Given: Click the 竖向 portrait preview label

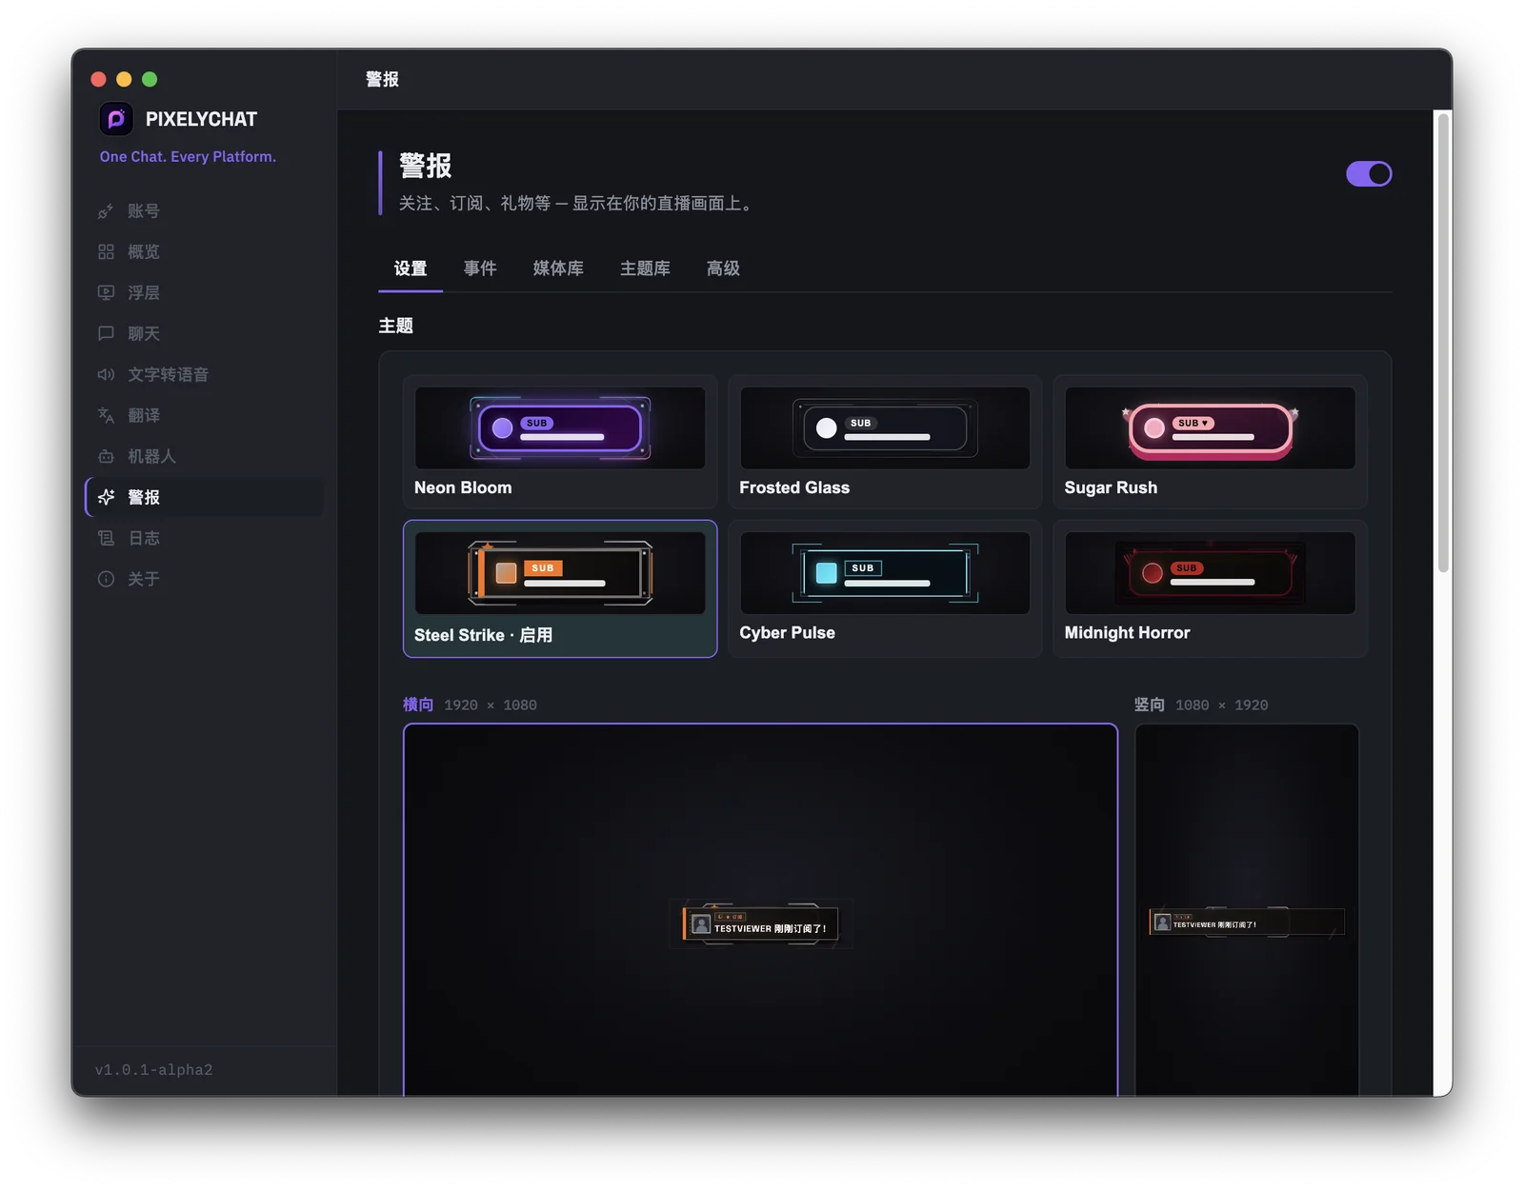Looking at the screenshot, I should coord(1150,705).
